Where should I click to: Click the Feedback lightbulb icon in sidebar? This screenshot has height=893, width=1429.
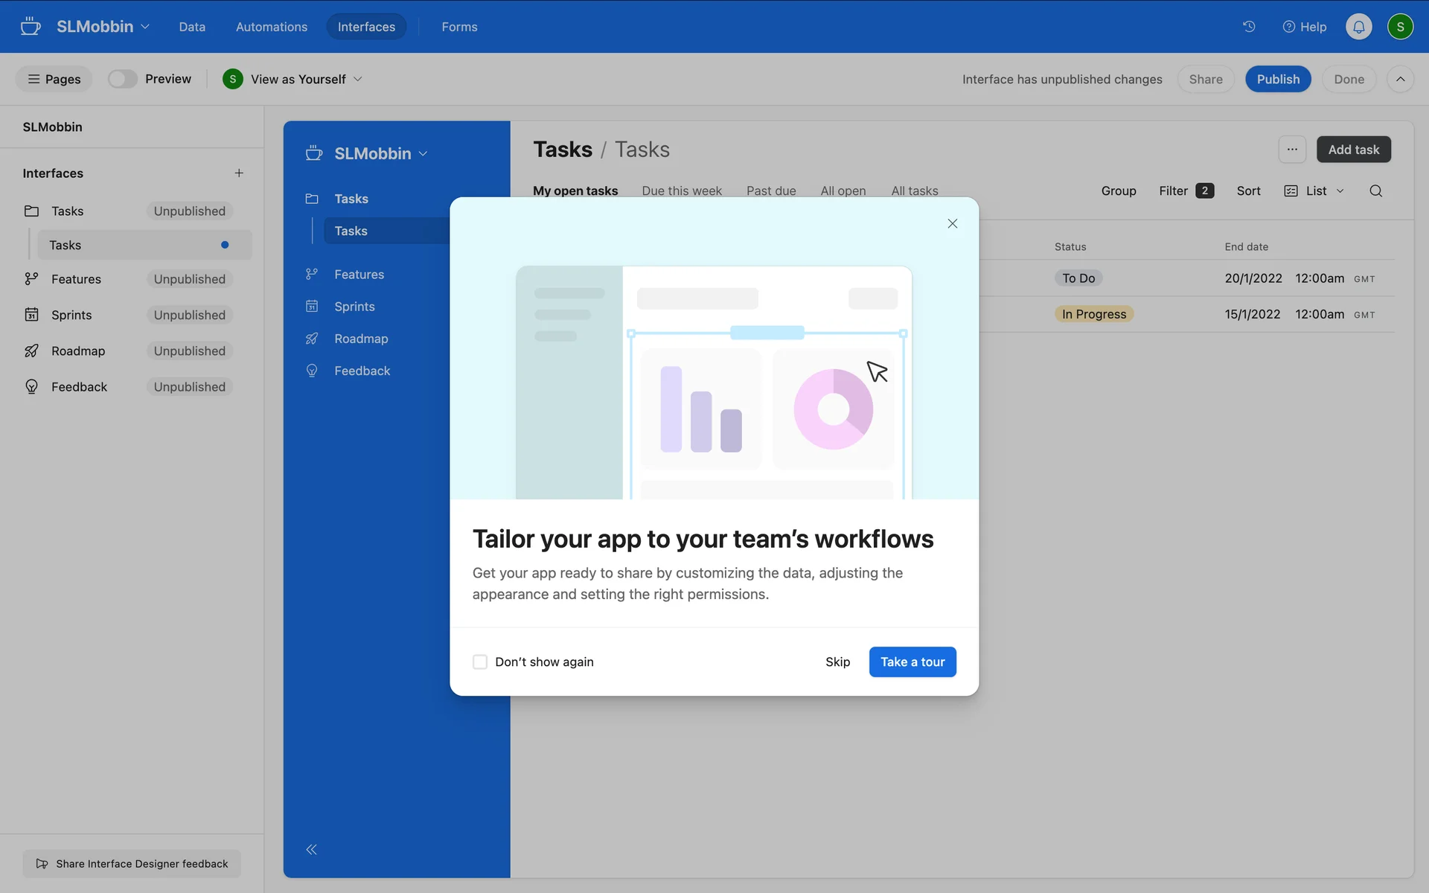click(312, 371)
